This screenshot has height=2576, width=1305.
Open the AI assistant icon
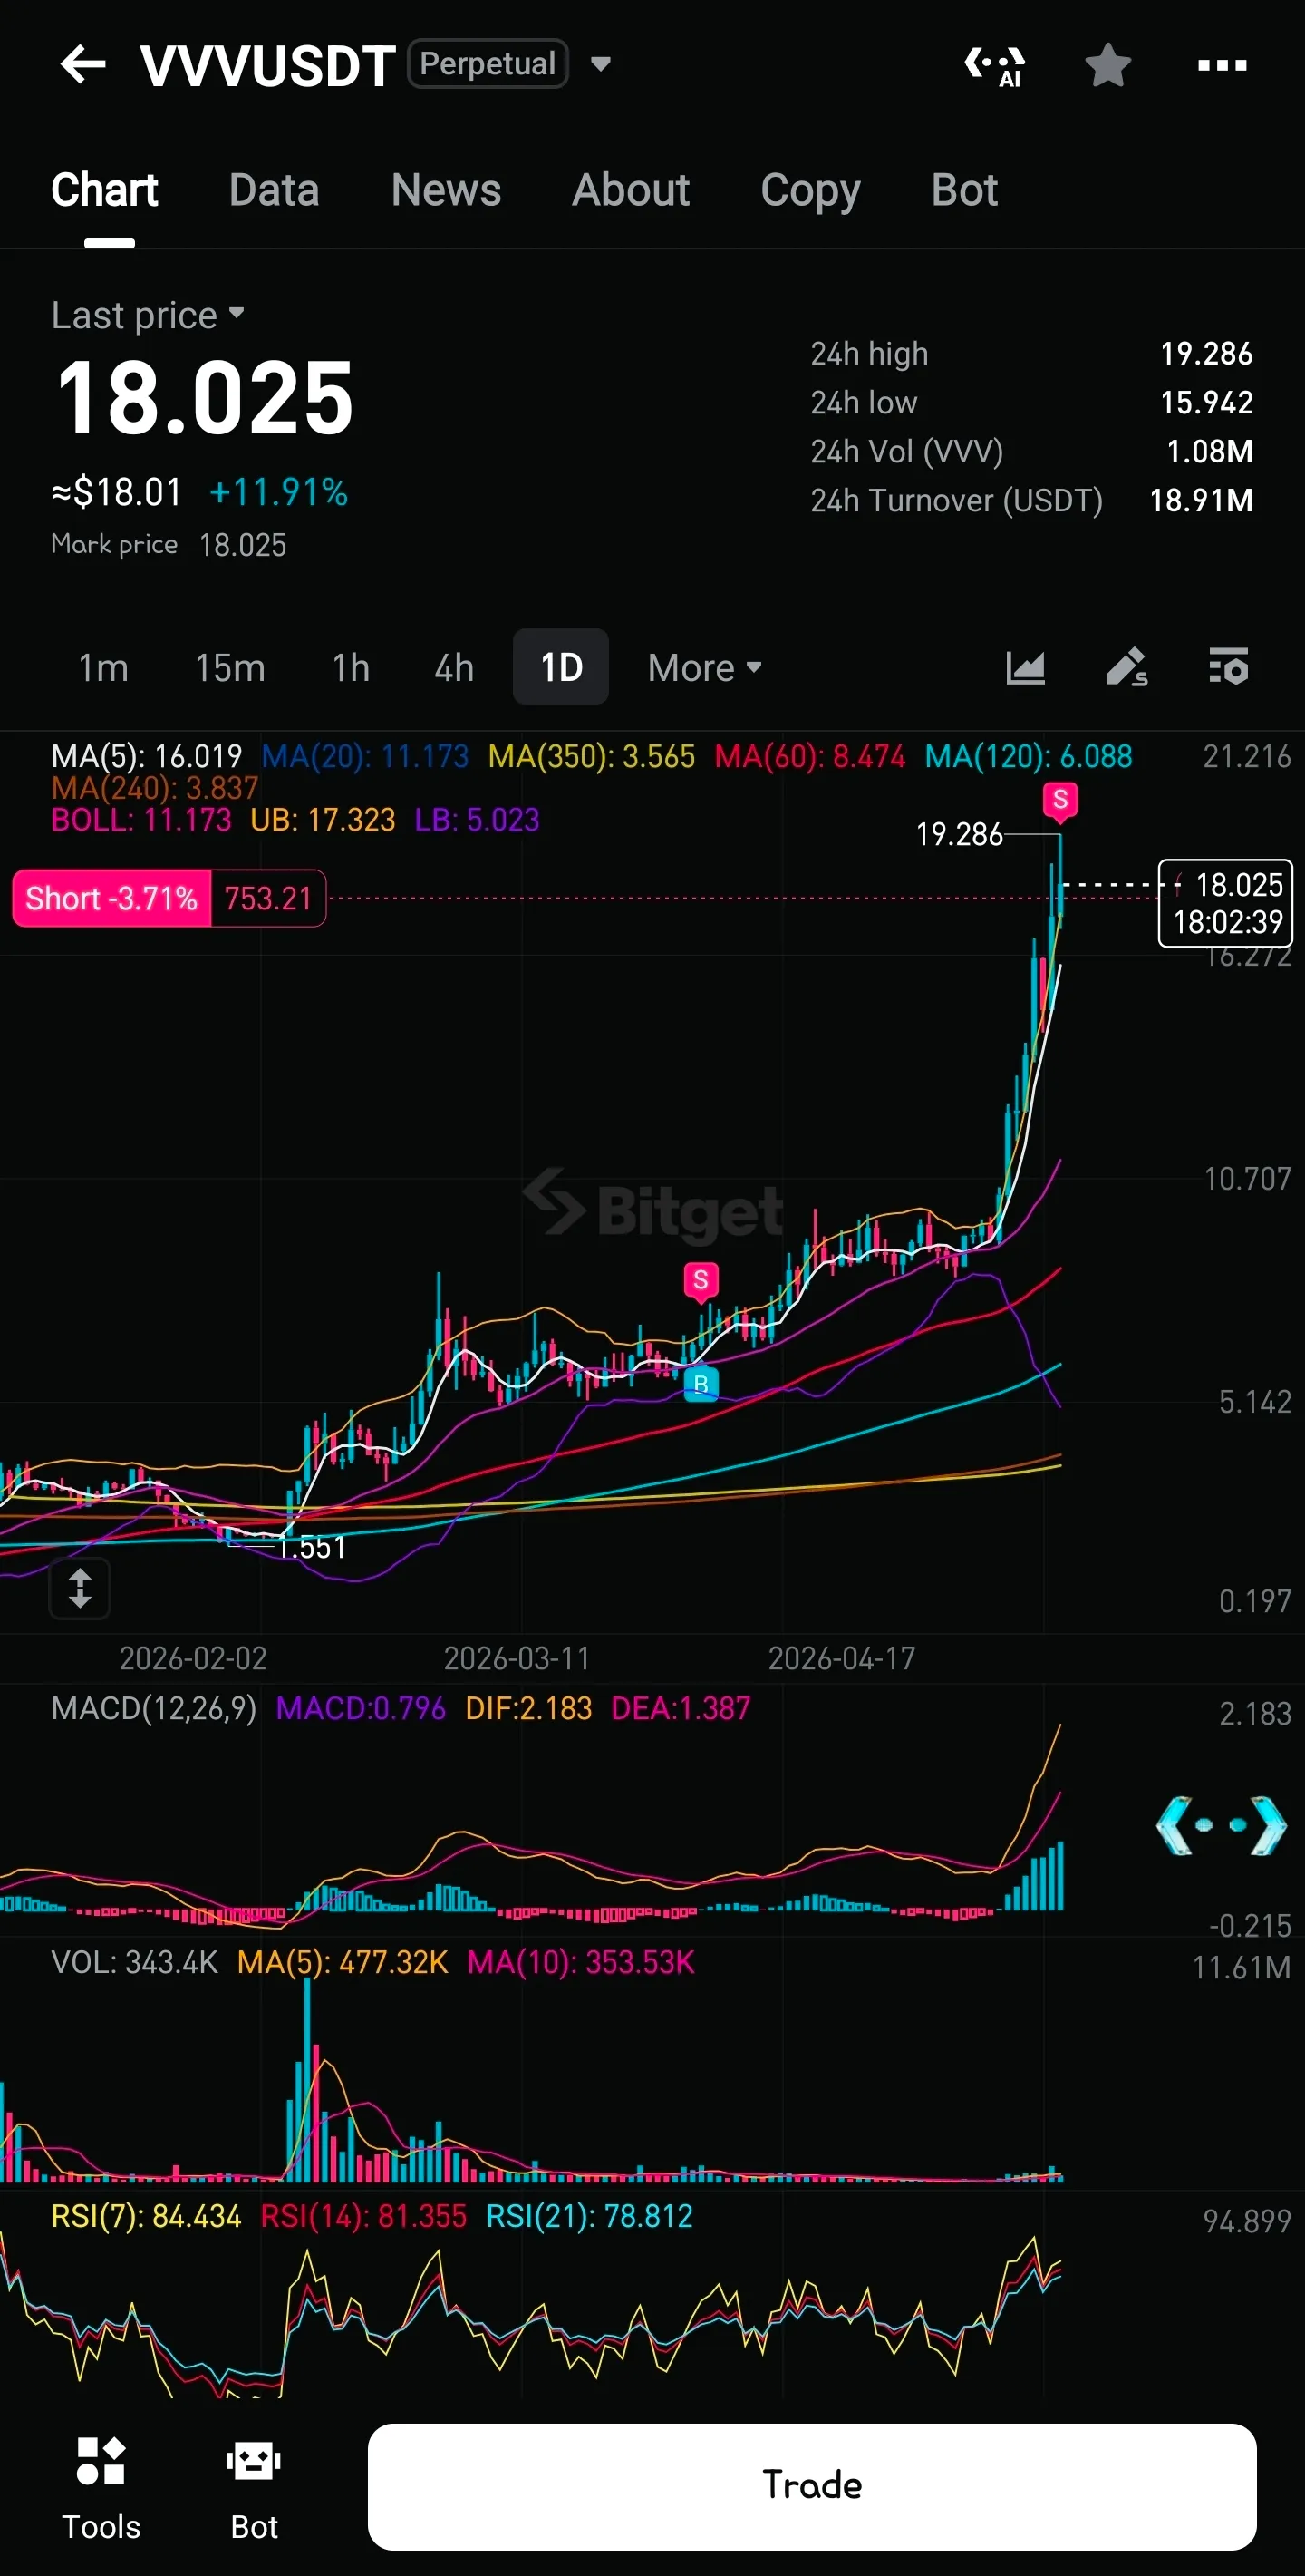tap(995, 66)
